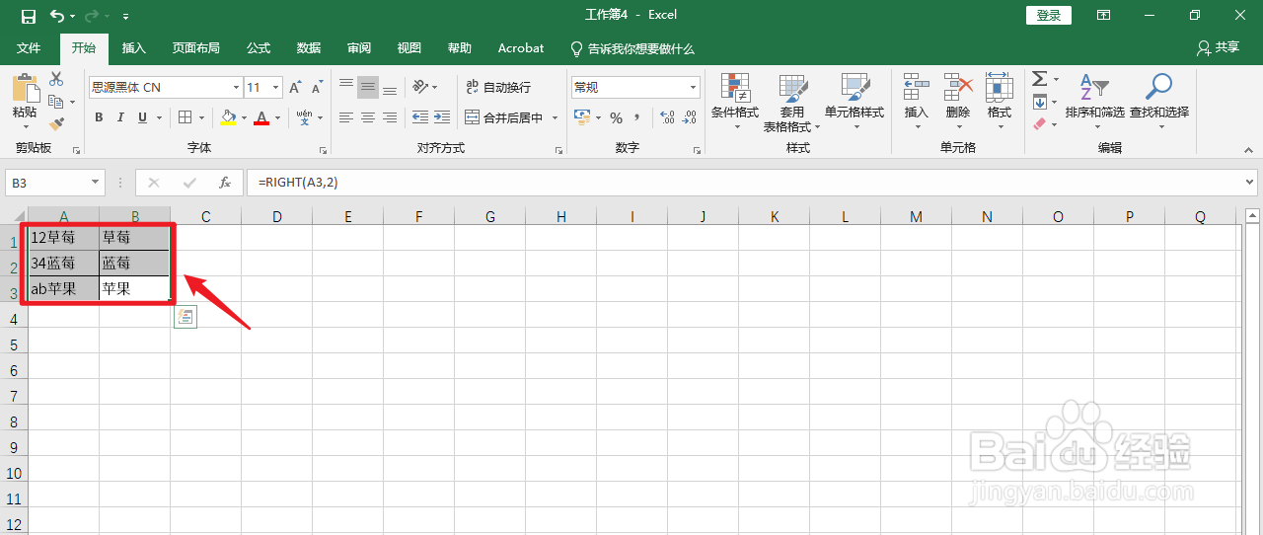Toggle middle vertical alignment
This screenshot has height=535, width=1263.
click(368, 87)
